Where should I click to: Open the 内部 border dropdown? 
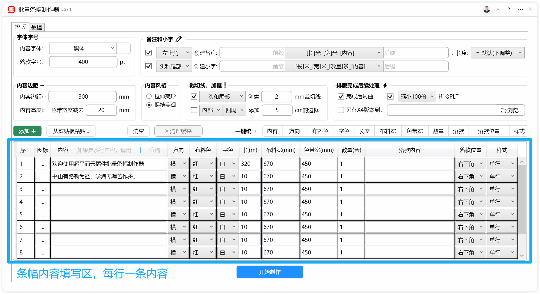[211, 110]
